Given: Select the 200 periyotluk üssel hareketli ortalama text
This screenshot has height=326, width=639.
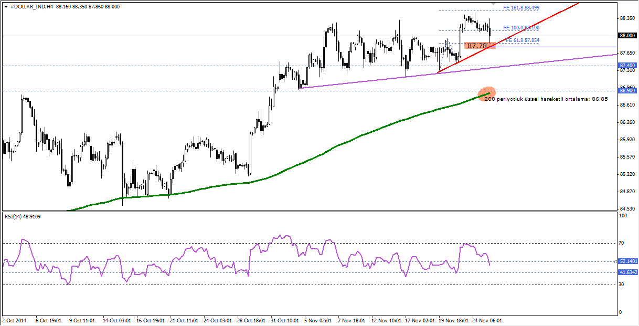Looking at the screenshot, I should coord(546,99).
